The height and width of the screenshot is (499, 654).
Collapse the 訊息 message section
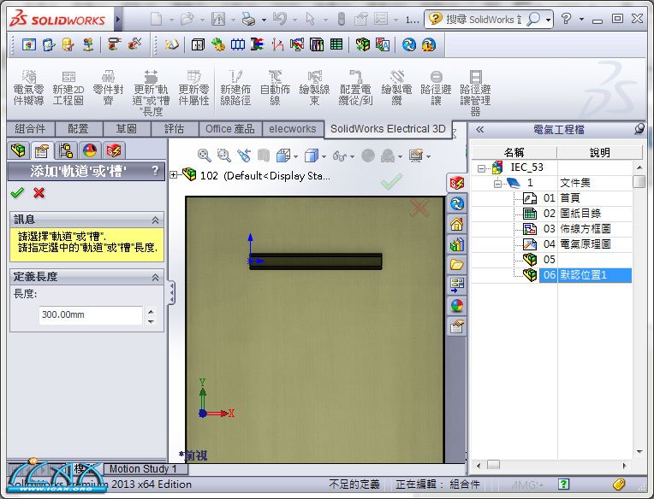(x=155, y=220)
